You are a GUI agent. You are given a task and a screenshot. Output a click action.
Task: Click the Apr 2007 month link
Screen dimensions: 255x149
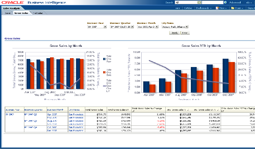(52, 114)
